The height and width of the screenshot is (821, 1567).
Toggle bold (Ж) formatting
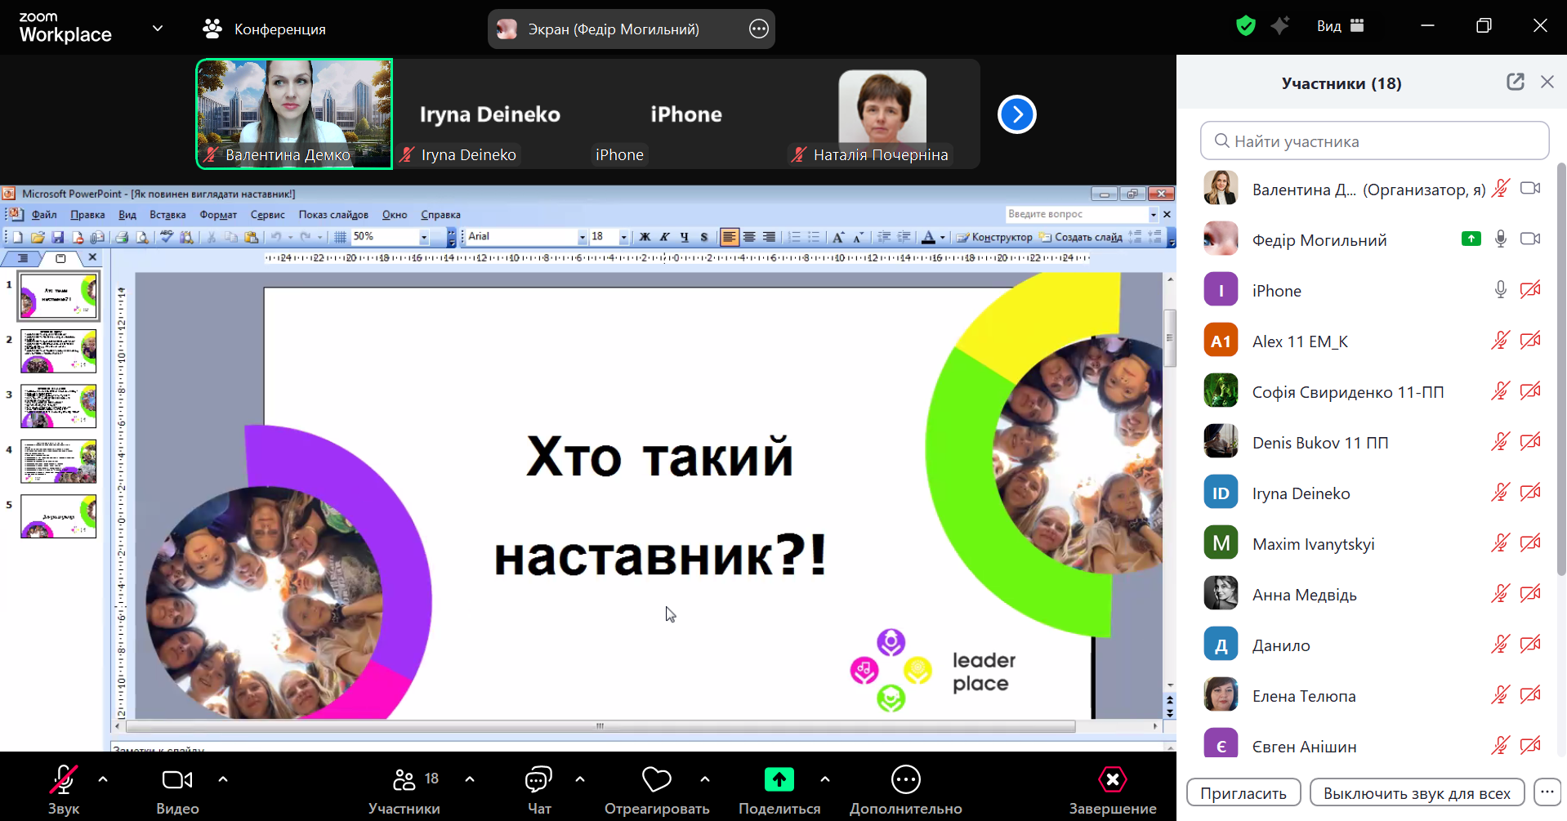coord(645,237)
